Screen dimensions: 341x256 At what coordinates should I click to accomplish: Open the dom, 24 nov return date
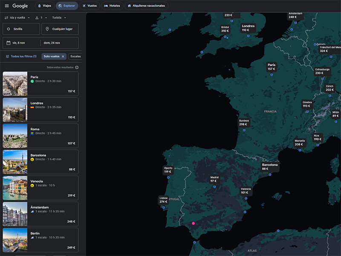coord(60,43)
